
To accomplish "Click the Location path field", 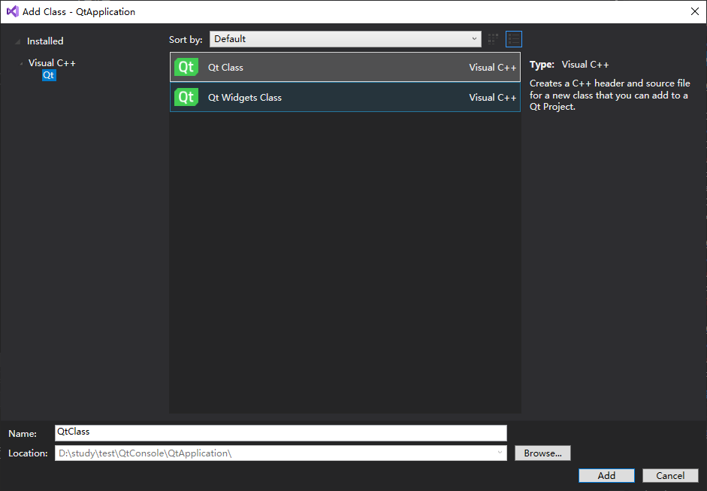I will pos(274,453).
